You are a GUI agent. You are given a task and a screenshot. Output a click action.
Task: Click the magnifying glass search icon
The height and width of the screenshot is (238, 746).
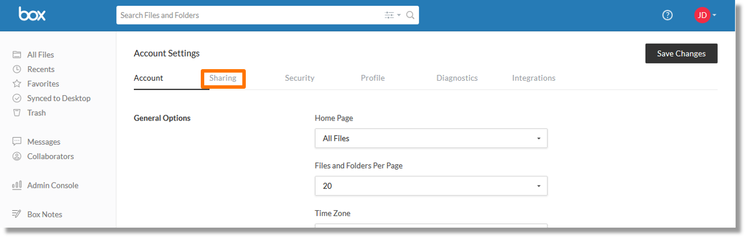pyautogui.click(x=410, y=16)
